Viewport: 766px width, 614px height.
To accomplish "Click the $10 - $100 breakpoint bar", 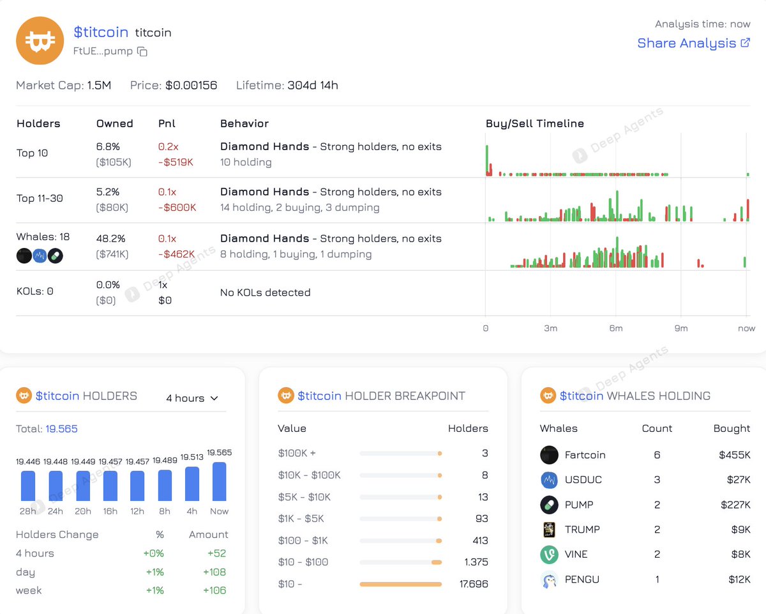I will 400,562.
